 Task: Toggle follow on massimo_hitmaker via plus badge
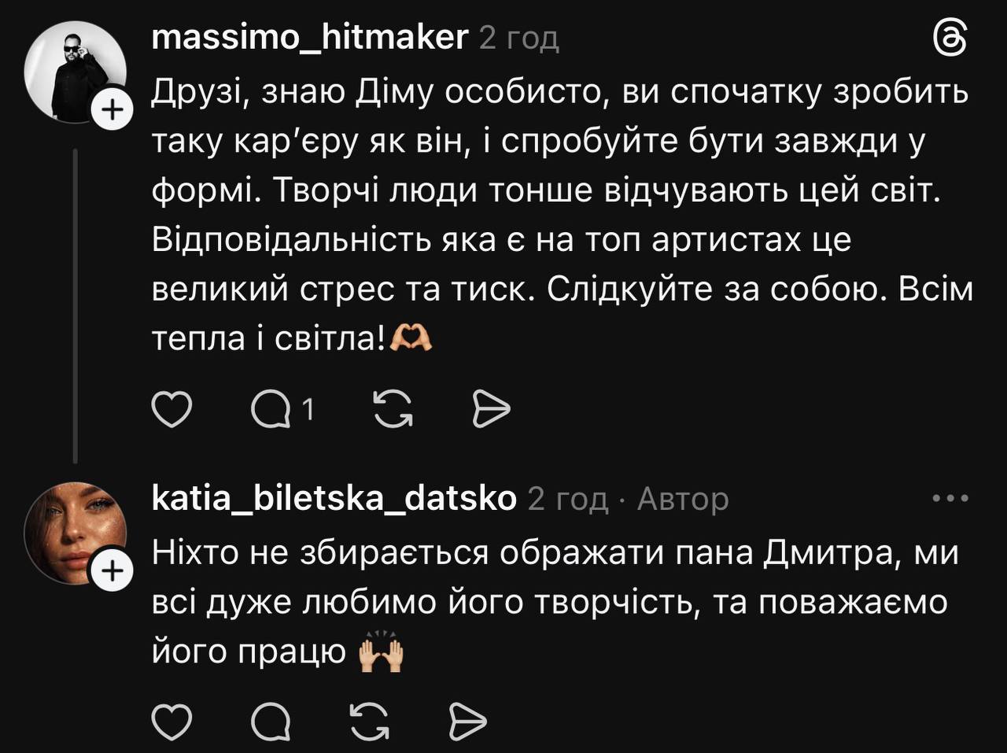pyautogui.click(x=113, y=109)
